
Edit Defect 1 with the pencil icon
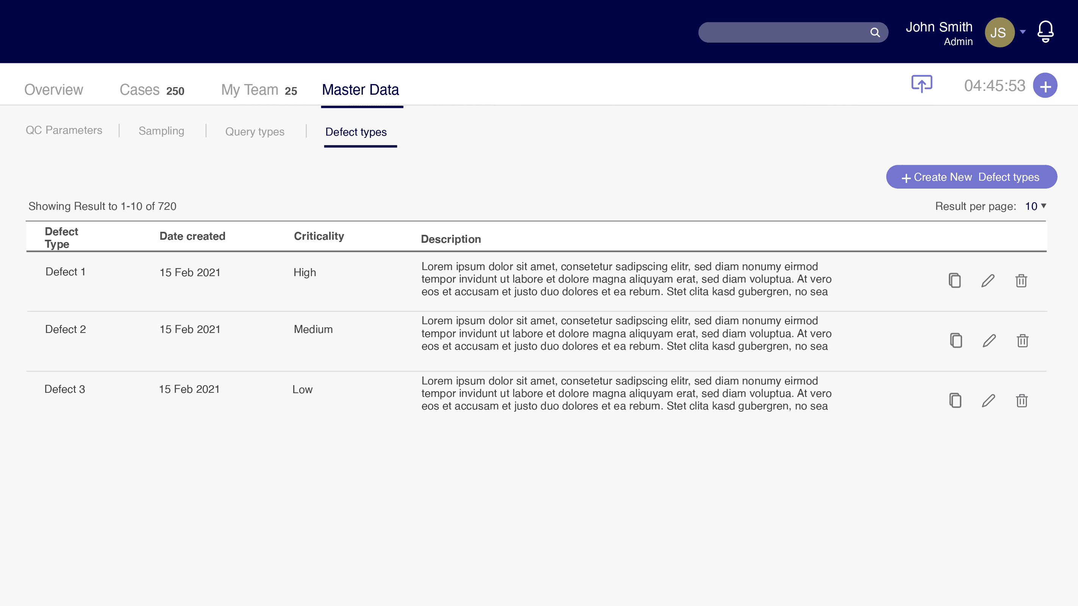pyautogui.click(x=987, y=280)
